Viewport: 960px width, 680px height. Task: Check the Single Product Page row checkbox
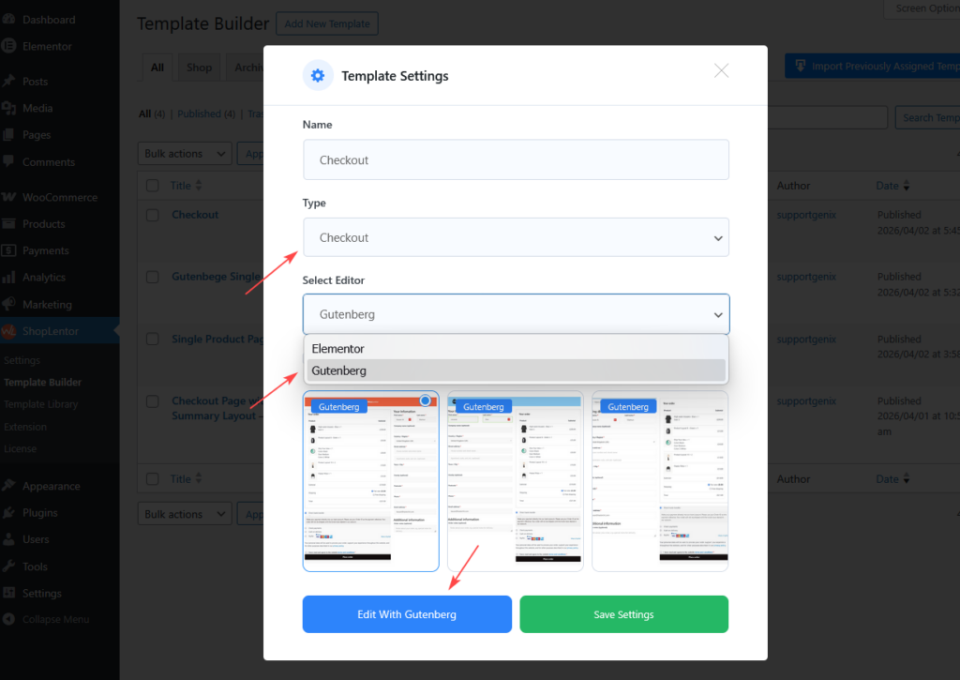click(153, 340)
